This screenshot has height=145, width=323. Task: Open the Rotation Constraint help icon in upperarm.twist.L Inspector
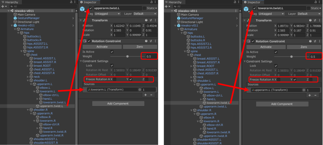point(146,41)
